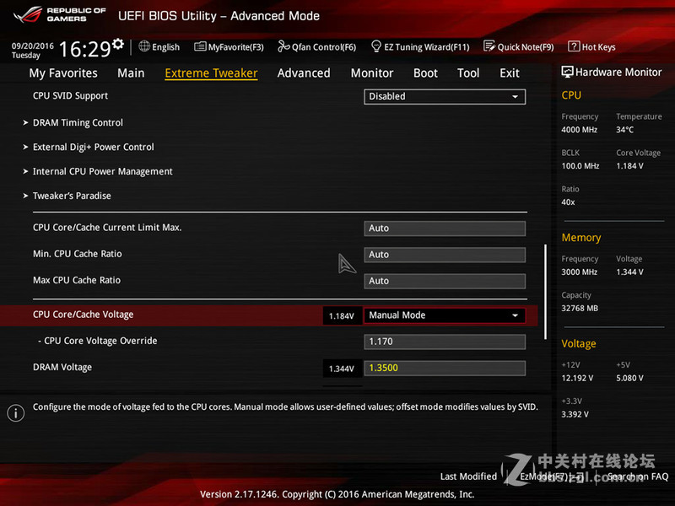
Task: Go to the Boot tab
Action: coord(425,73)
